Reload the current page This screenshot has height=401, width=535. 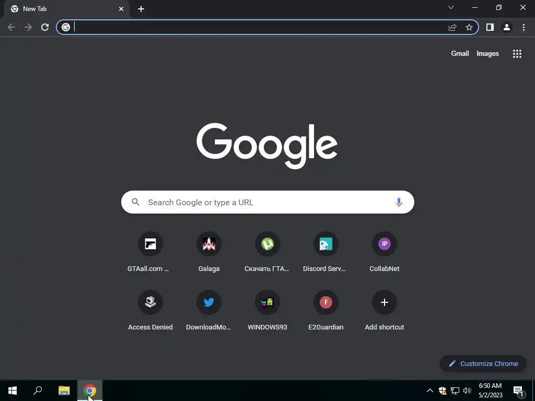click(45, 27)
